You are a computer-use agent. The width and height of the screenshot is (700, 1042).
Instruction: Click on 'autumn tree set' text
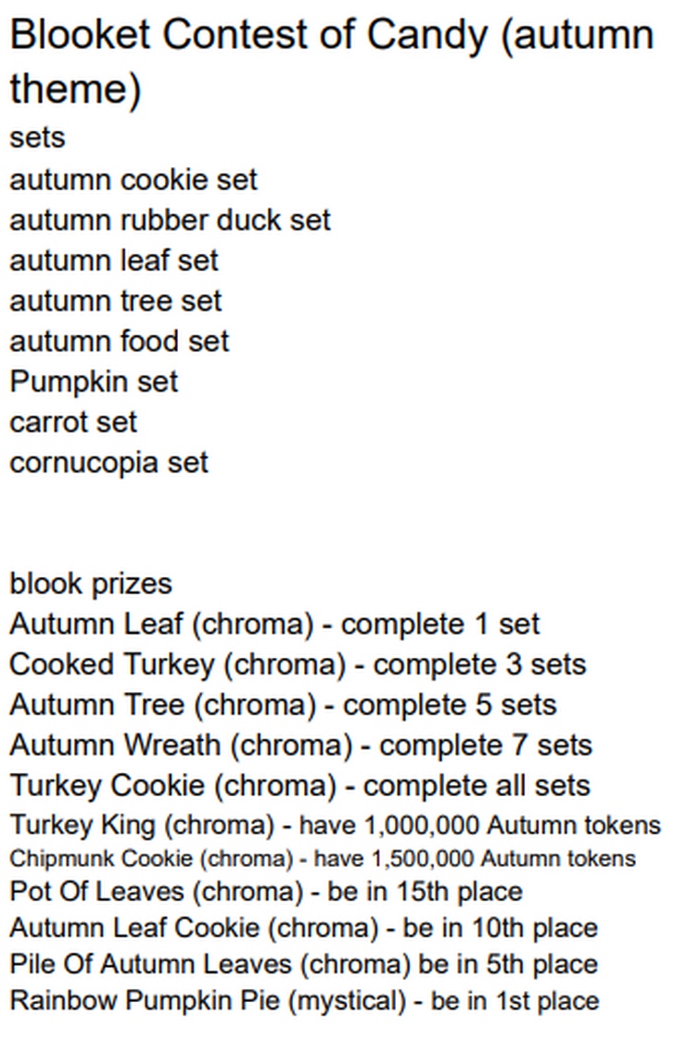pyautogui.click(x=116, y=301)
